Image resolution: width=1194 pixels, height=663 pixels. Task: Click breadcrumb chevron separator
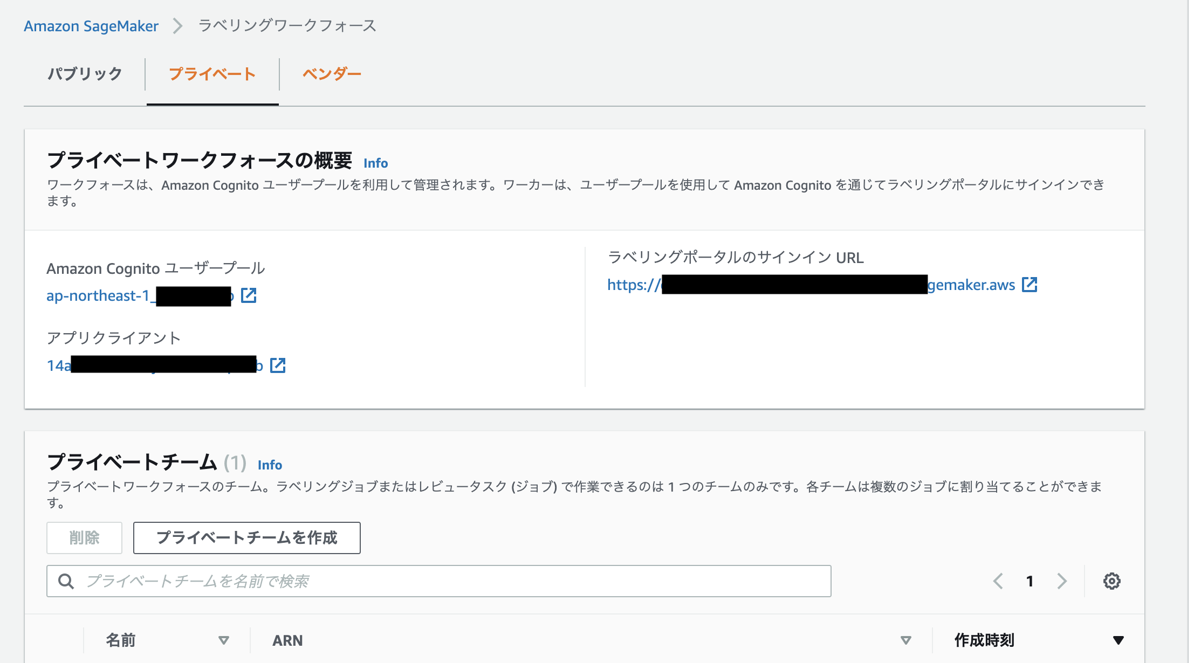tap(178, 26)
